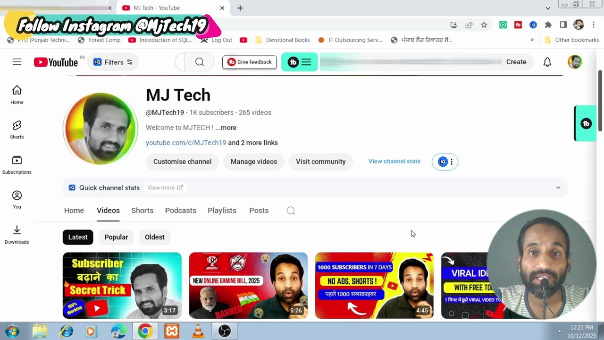Show the 'and 2 more links' list
604x340 pixels.
click(253, 143)
